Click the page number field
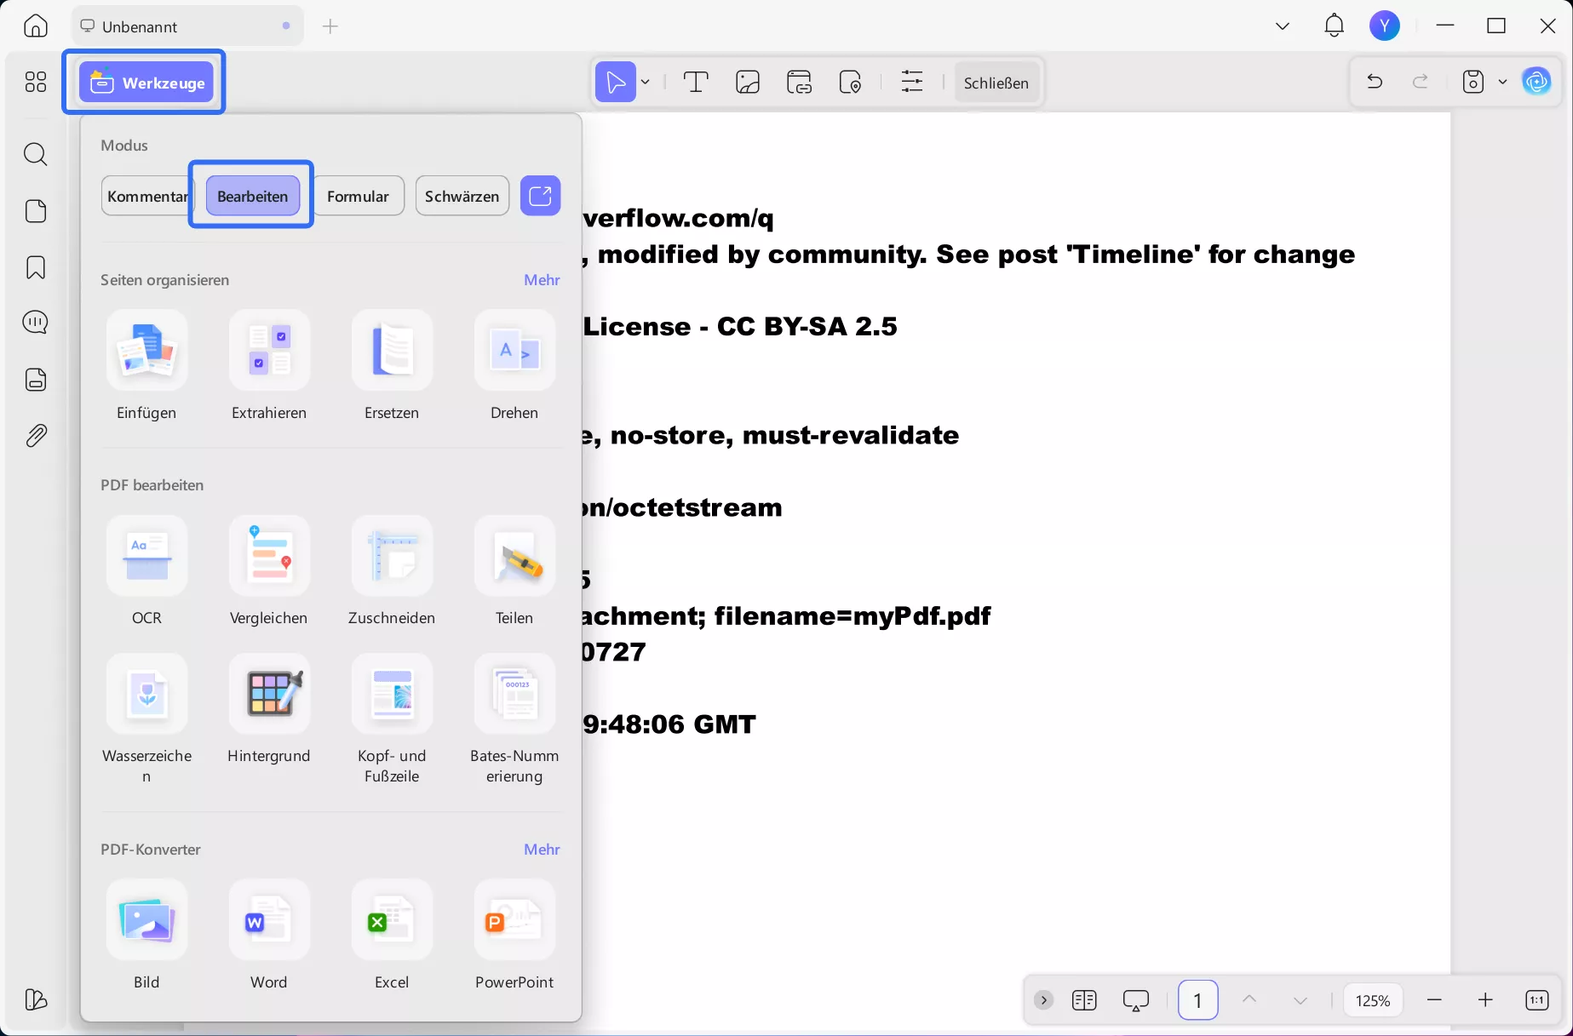 tap(1198, 1000)
